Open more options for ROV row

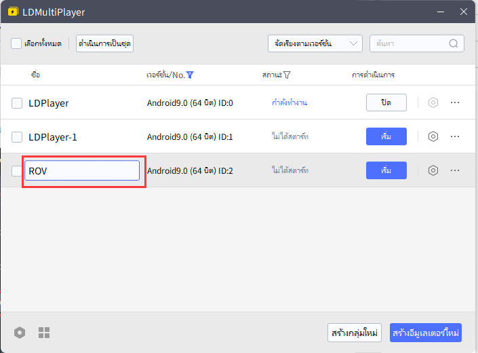(455, 170)
